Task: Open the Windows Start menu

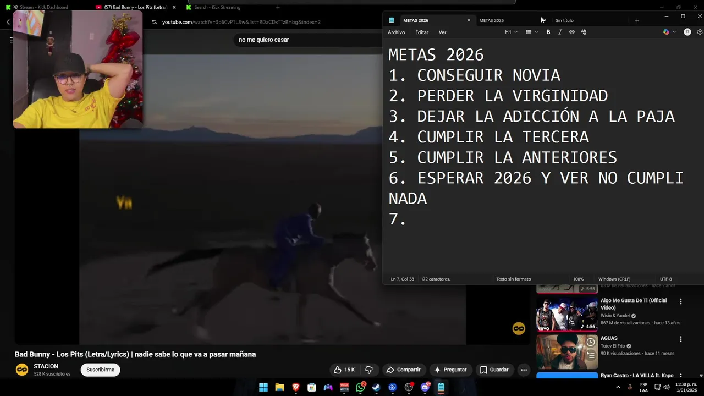Action: 263,387
